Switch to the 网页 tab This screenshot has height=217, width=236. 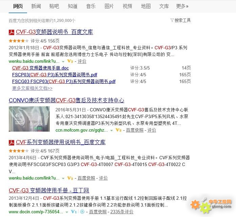18,6
